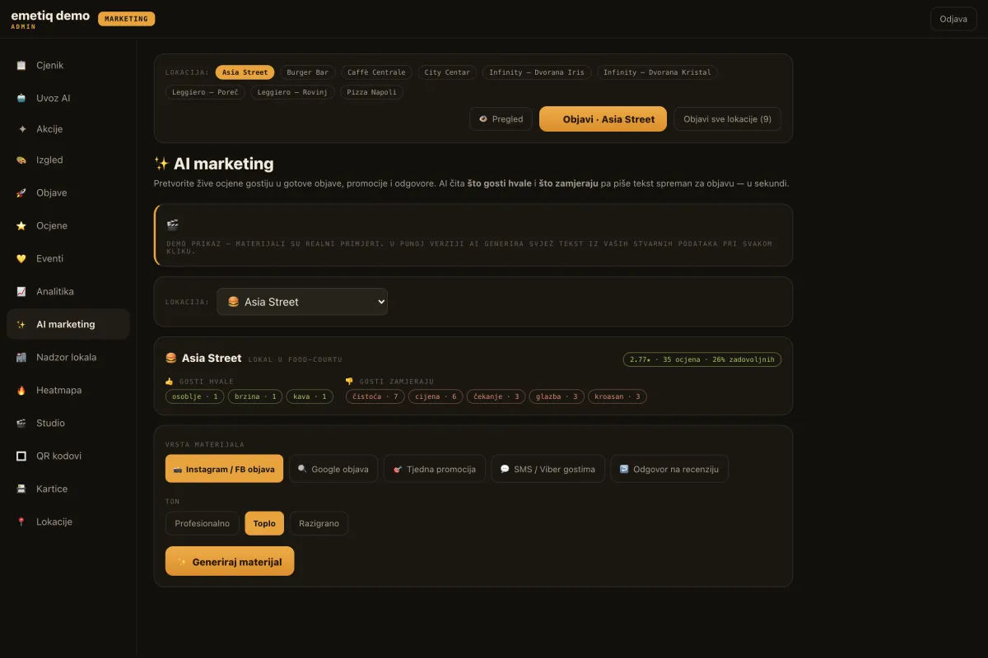Screen dimensions: 988x658
Task: Click the glazba · 3 complaint tag
Action: click(557, 396)
